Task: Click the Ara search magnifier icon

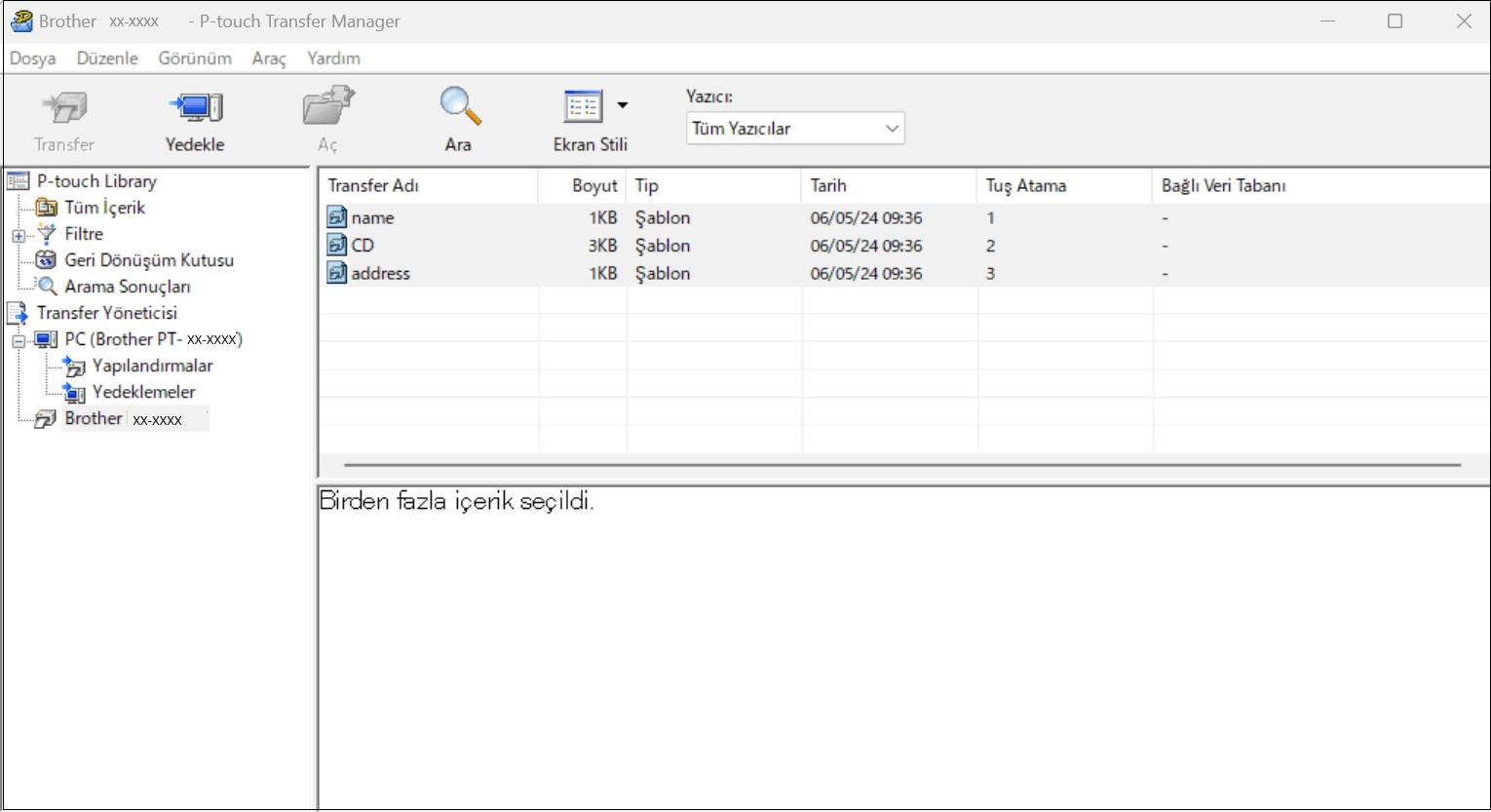Action: 459,107
